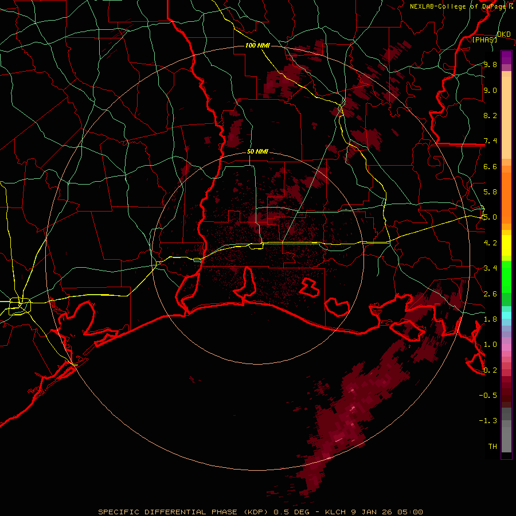The width and height of the screenshot is (516, 516).
Task: Click the 6.6 scale value
Action: pyautogui.click(x=490, y=166)
